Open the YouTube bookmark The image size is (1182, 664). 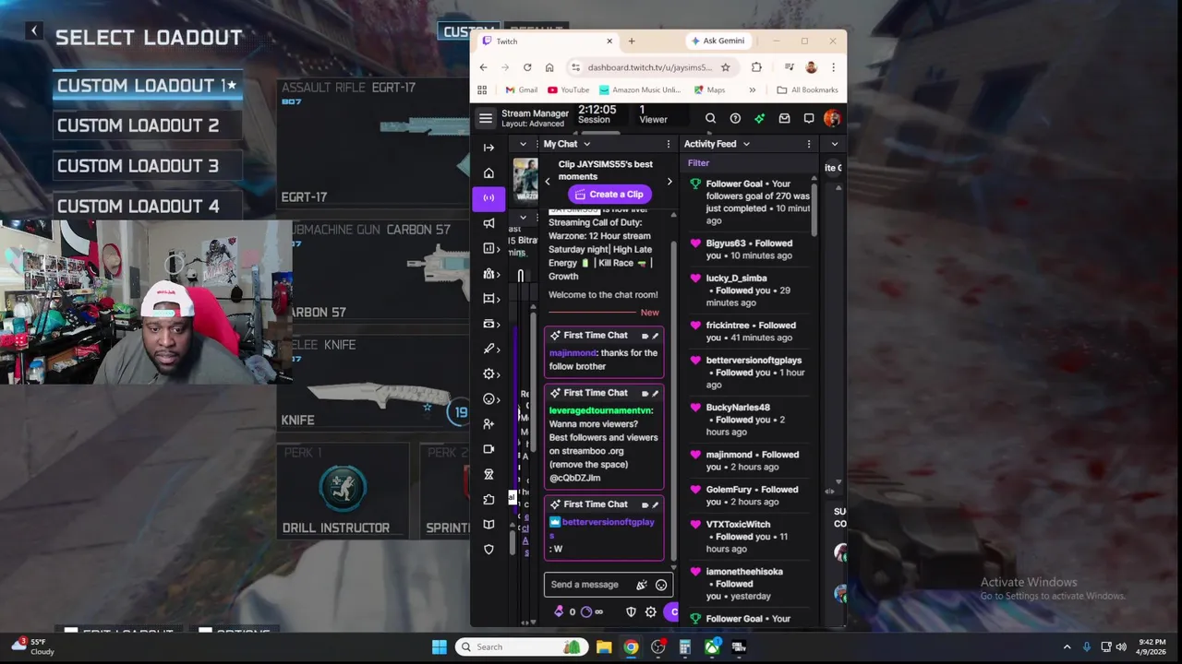(569, 90)
